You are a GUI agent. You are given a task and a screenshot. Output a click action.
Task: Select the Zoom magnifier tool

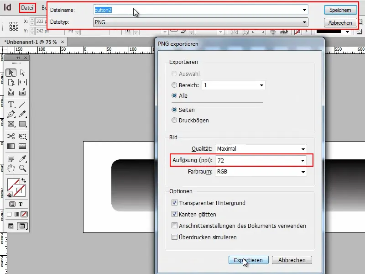click(22, 168)
